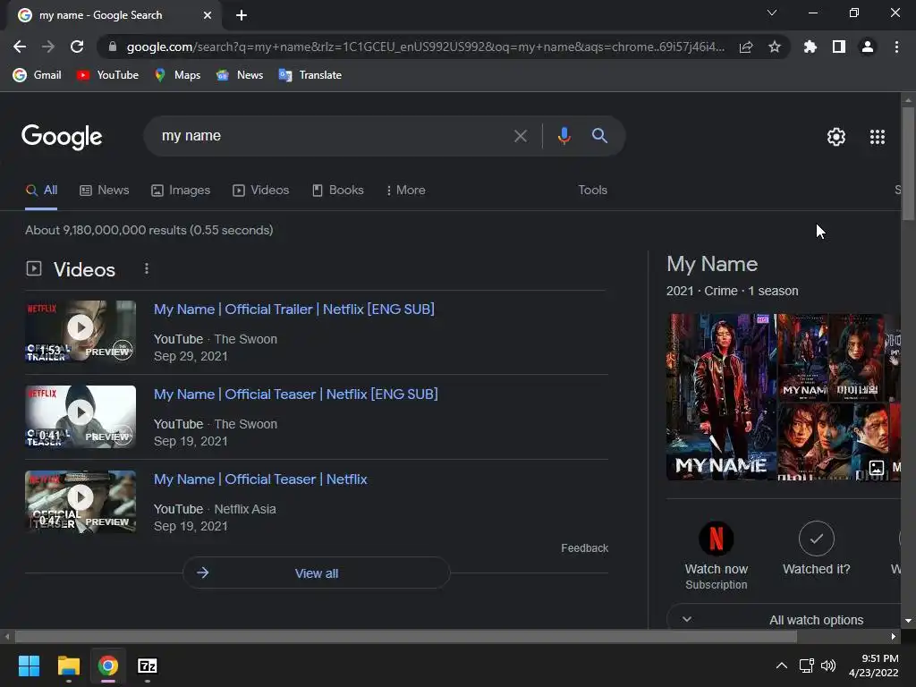Open the tab search chevron
Image resolution: width=916 pixels, height=687 pixels.
(x=772, y=13)
